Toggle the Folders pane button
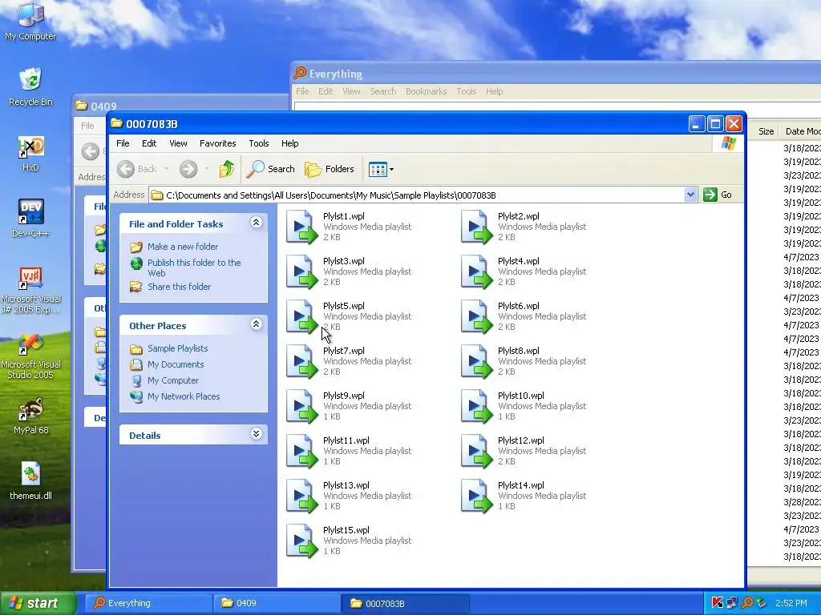821x615 pixels. 330,169
